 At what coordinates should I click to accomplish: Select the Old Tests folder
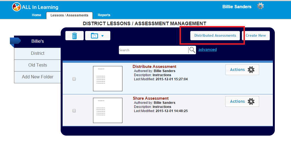tap(38, 65)
